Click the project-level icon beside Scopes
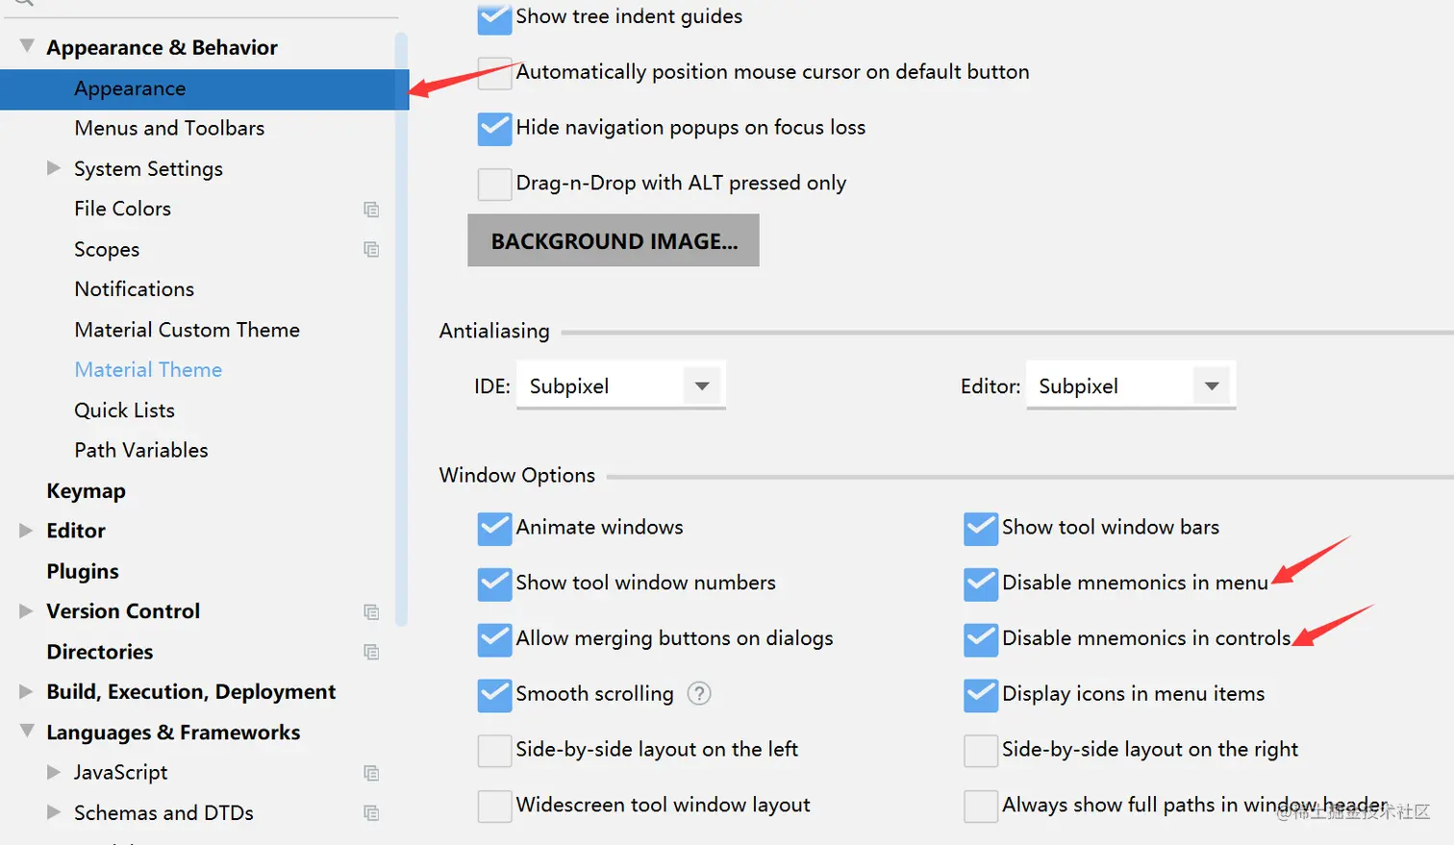This screenshot has width=1454, height=845. (x=371, y=250)
